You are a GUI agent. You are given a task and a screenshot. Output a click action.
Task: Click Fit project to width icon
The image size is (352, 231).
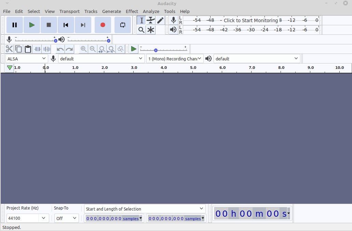click(111, 49)
